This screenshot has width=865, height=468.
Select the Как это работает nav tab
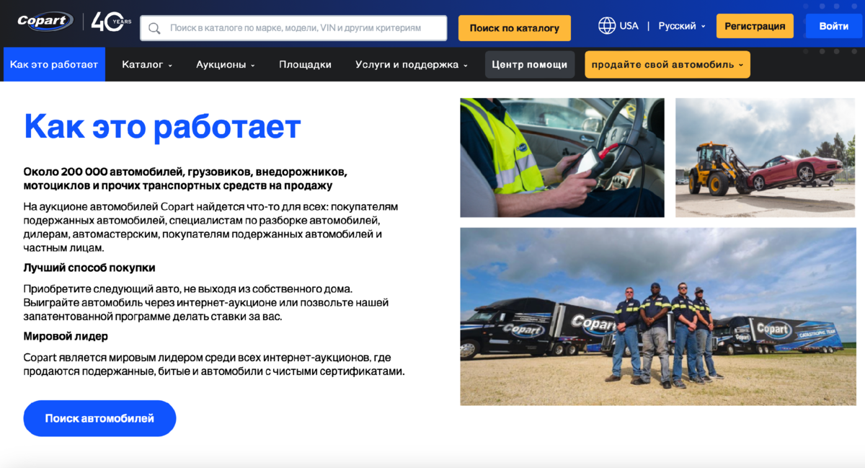(x=54, y=64)
